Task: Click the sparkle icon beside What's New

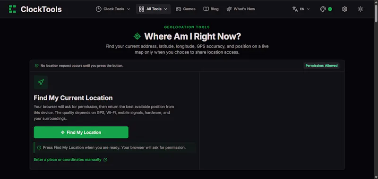Action: tap(229, 9)
